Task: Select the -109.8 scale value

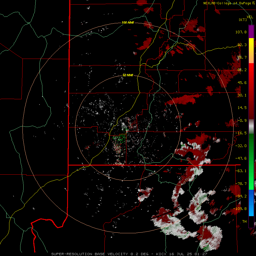Action: click(x=240, y=209)
